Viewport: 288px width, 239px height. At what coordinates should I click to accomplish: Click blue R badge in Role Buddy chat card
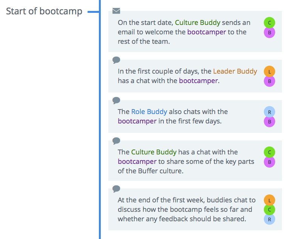[270, 112]
